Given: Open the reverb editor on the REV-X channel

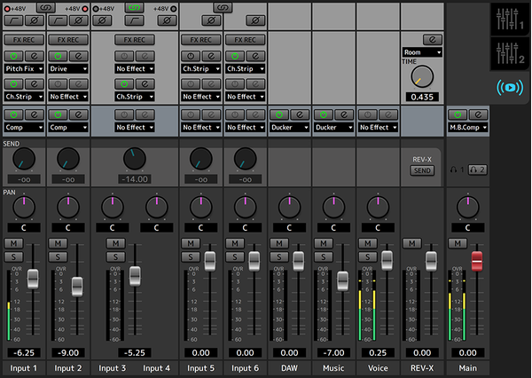Looking at the screenshot, I should (x=432, y=39).
